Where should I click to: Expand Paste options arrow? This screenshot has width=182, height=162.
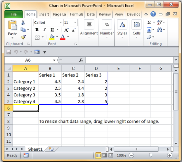point(13,38)
